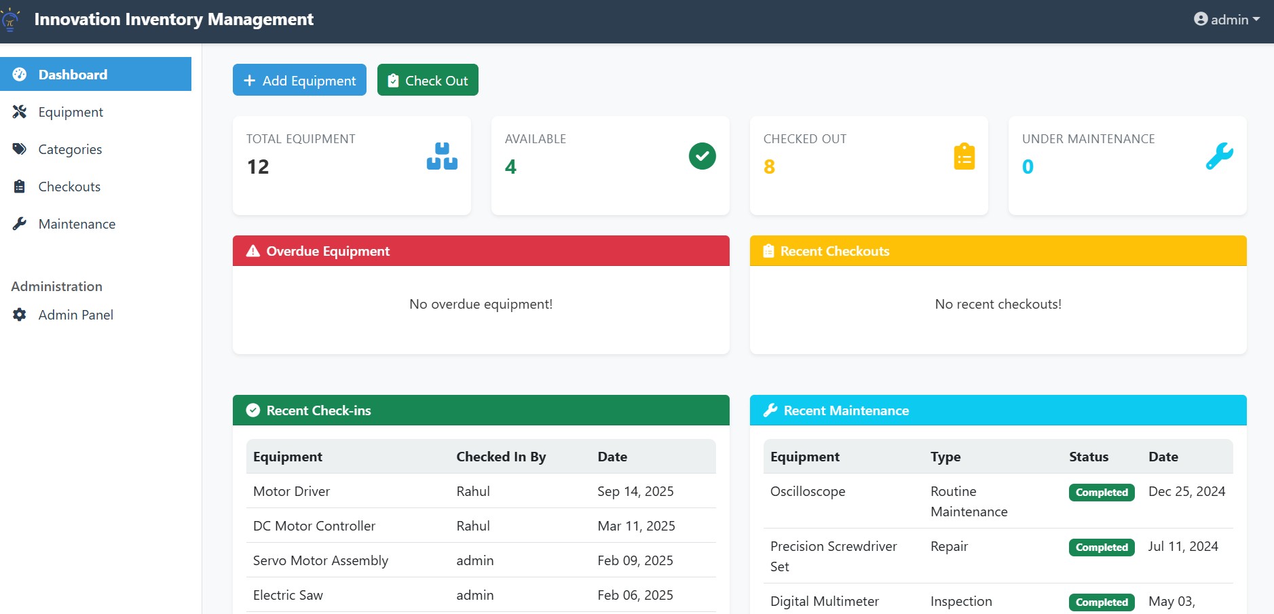
Task: Select the Electric Saw row
Action: [x=481, y=595]
